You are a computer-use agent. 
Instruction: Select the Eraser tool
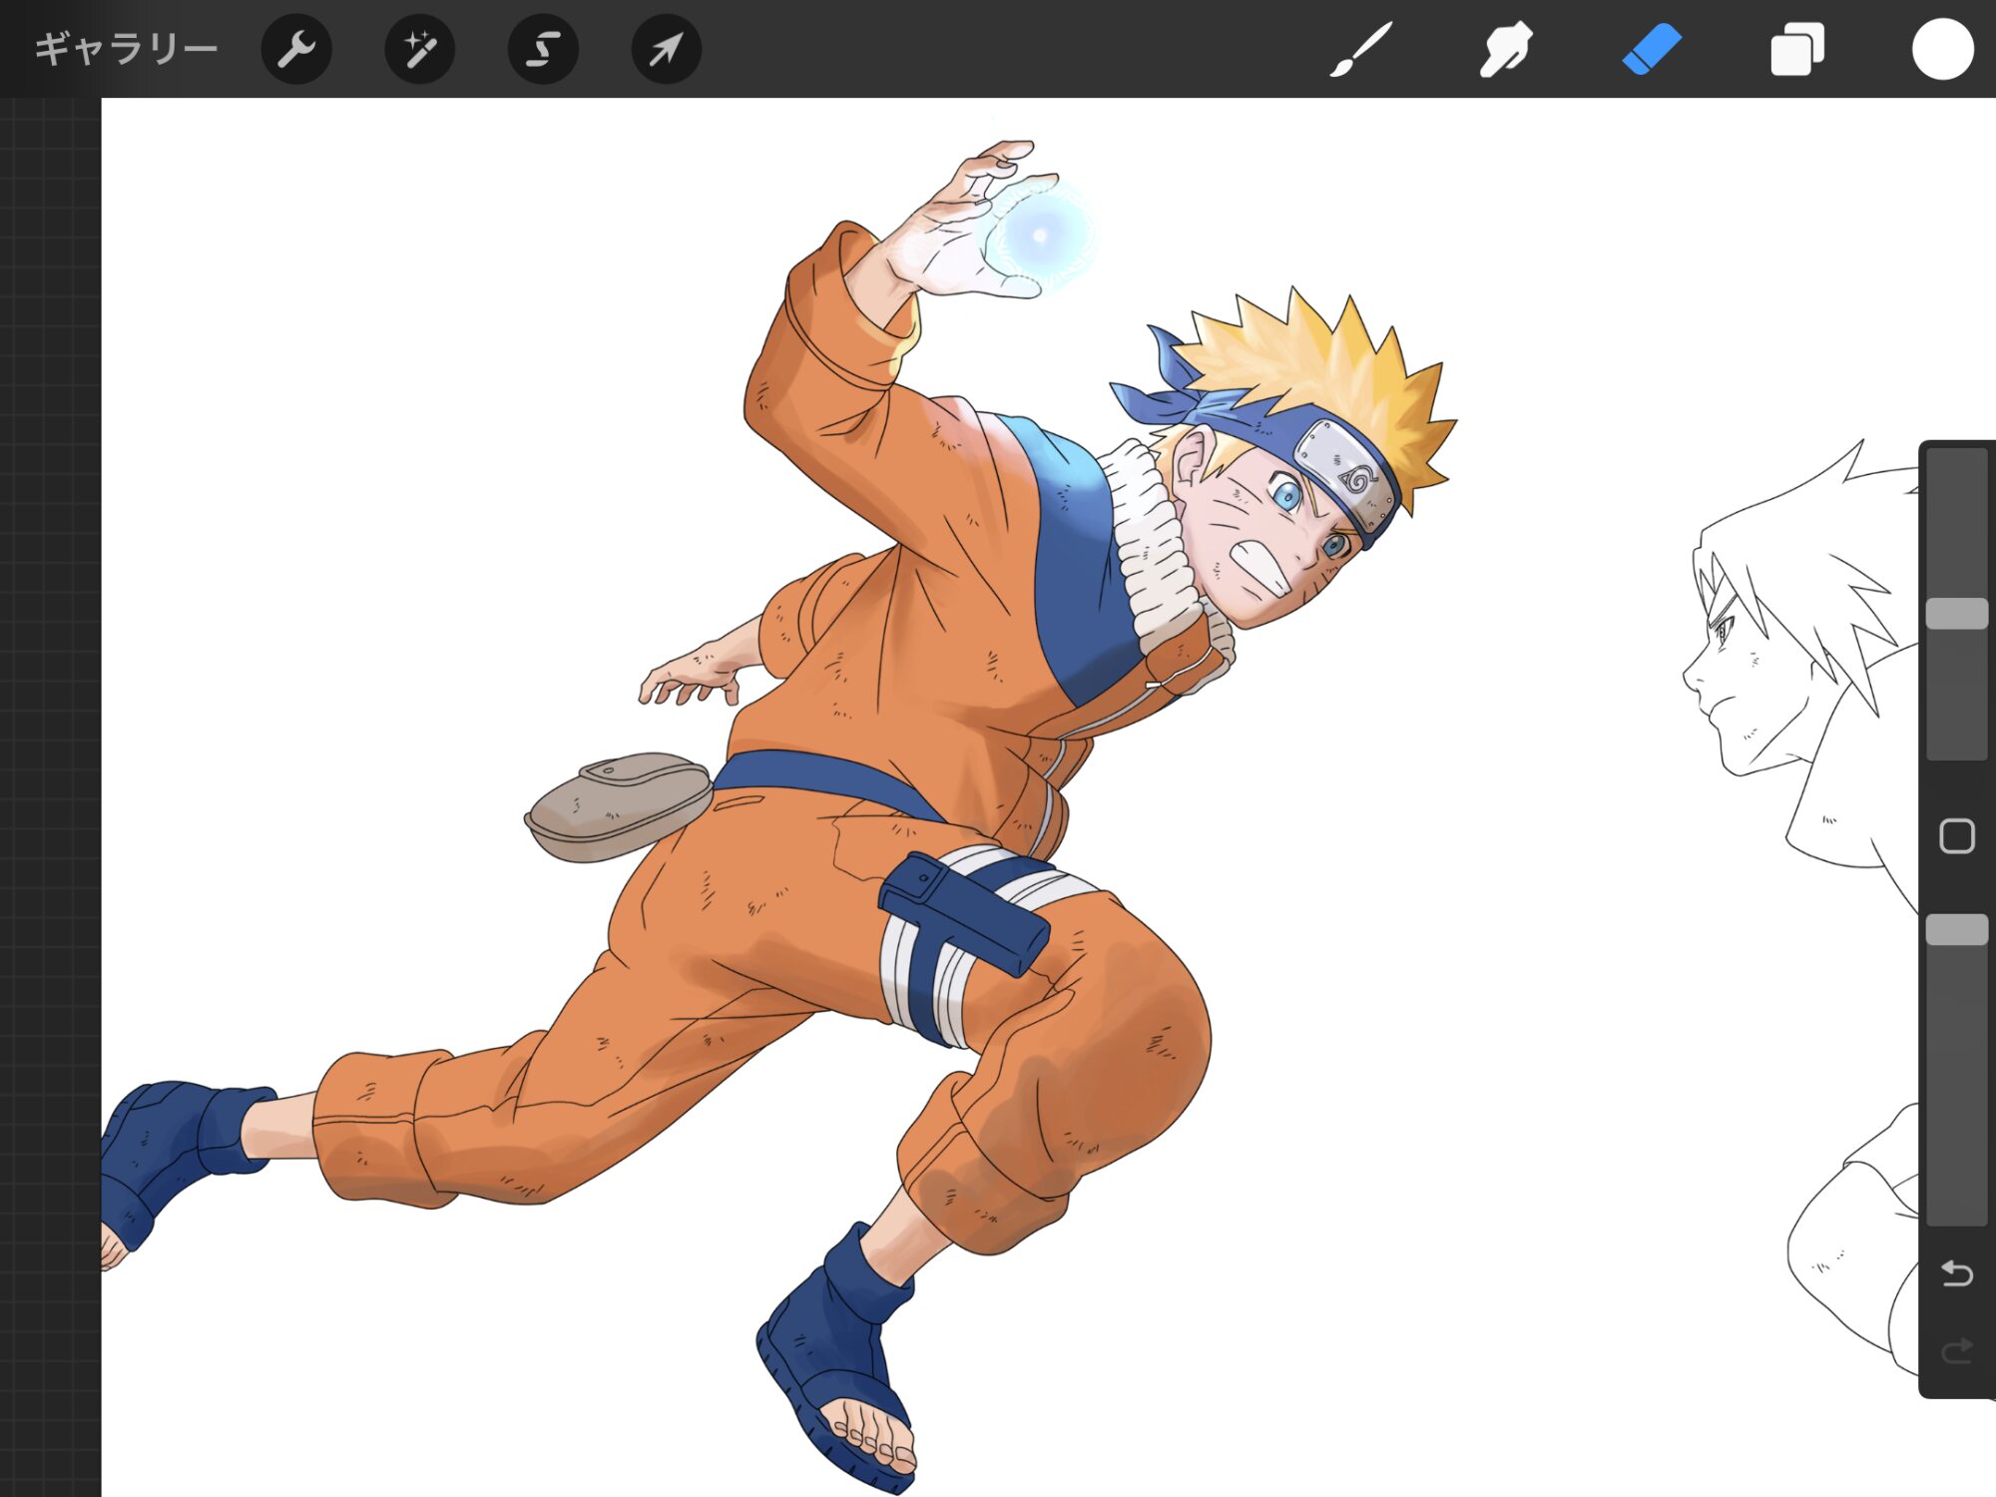point(1652,49)
